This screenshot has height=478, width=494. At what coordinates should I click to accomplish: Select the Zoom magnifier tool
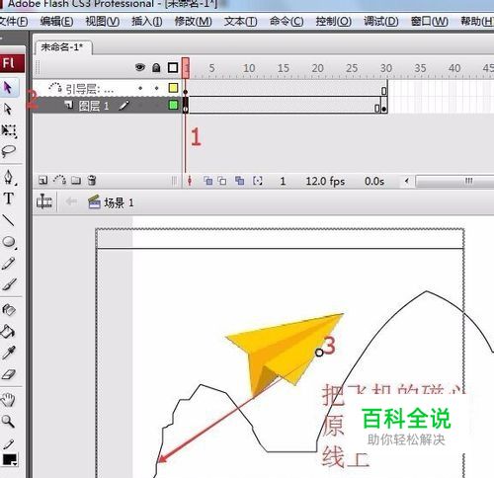coord(8,421)
